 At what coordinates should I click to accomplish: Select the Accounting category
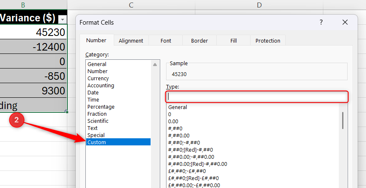118,86
